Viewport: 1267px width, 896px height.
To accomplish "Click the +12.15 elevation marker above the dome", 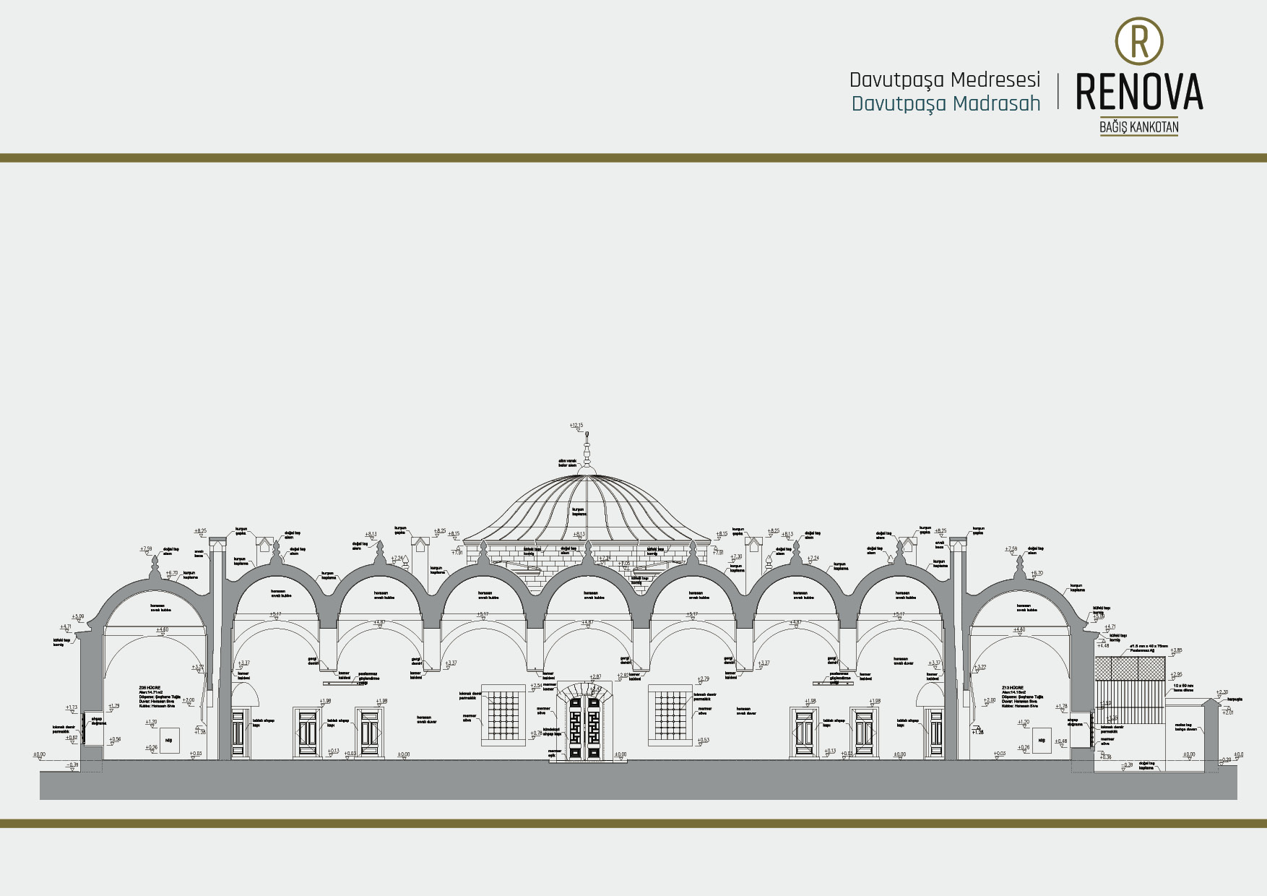I will pos(576,426).
